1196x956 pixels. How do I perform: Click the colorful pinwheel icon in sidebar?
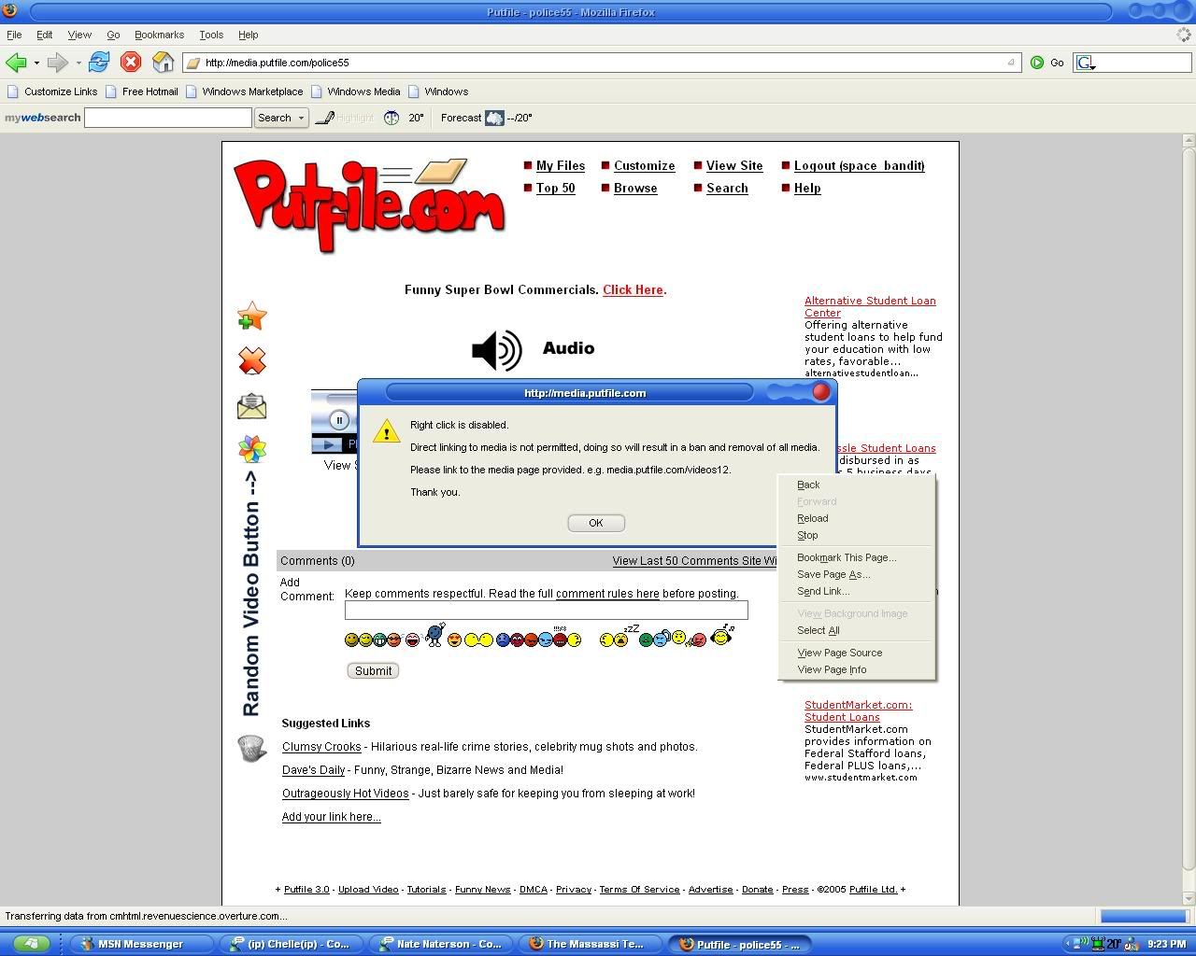(251, 449)
